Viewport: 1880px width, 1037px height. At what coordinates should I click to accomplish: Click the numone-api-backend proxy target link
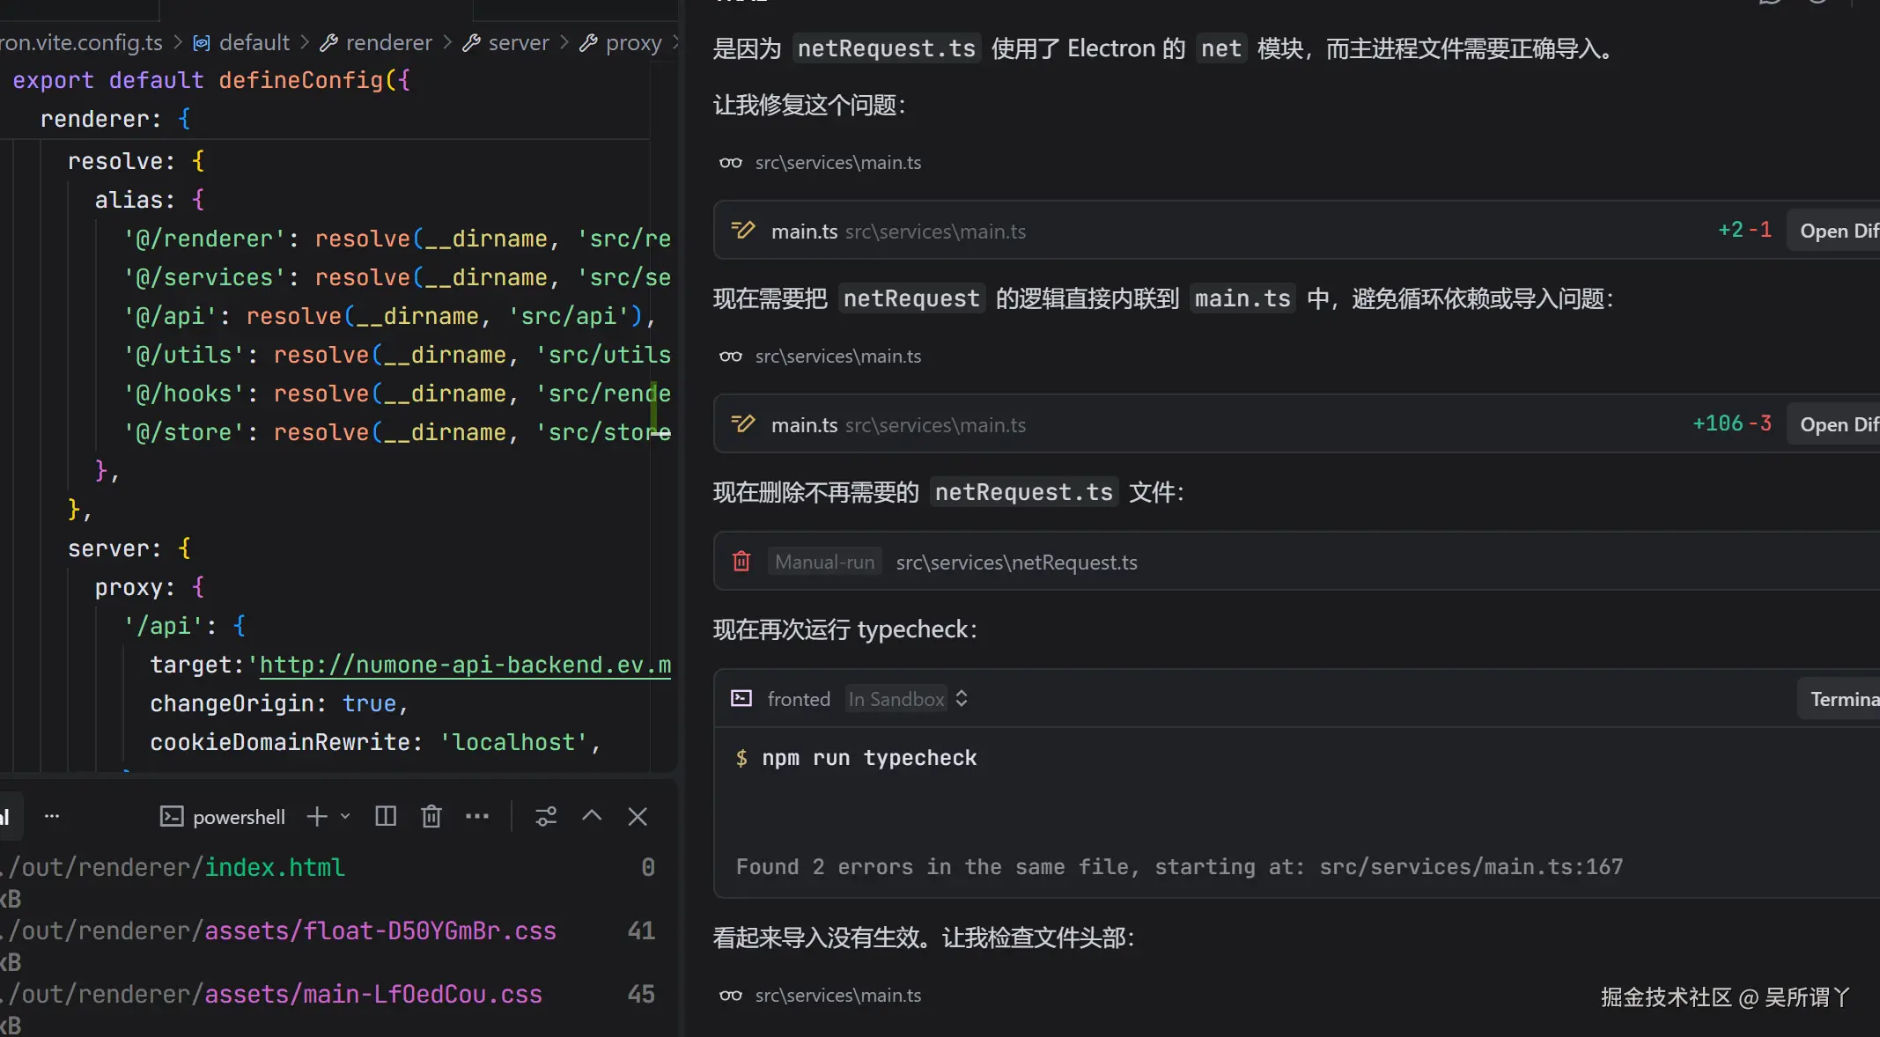[x=465, y=665]
